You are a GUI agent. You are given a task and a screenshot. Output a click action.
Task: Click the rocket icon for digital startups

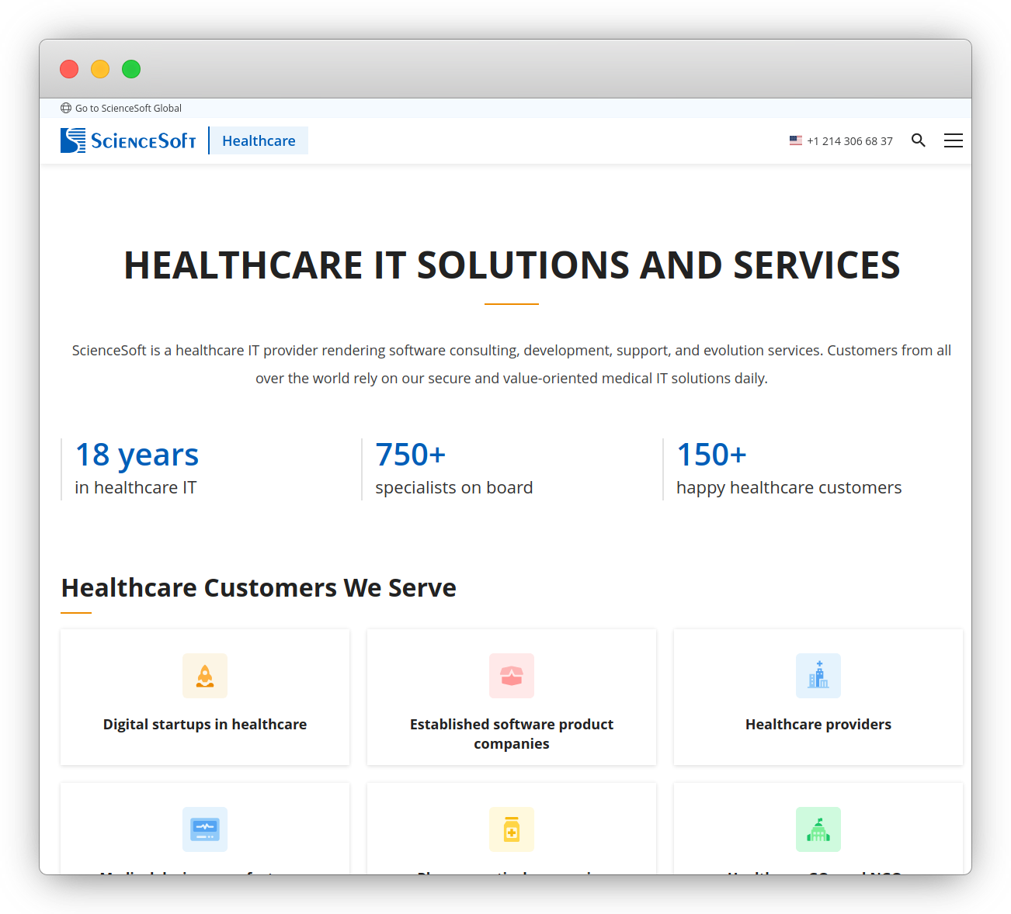point(205,676)
